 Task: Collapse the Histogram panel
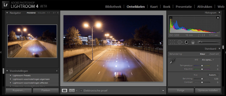tap(219, 13)
